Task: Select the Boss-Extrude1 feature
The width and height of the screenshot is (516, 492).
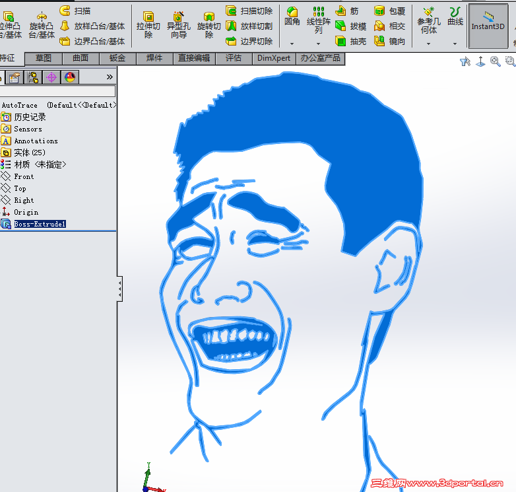Action: [34, 224]
